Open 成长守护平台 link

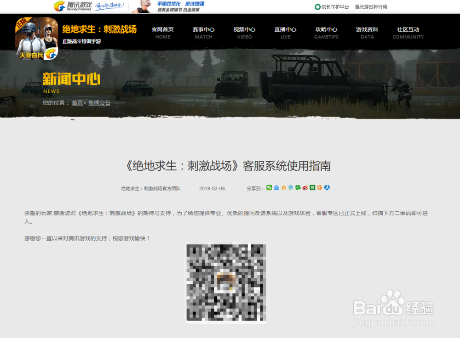coord(335,7)
